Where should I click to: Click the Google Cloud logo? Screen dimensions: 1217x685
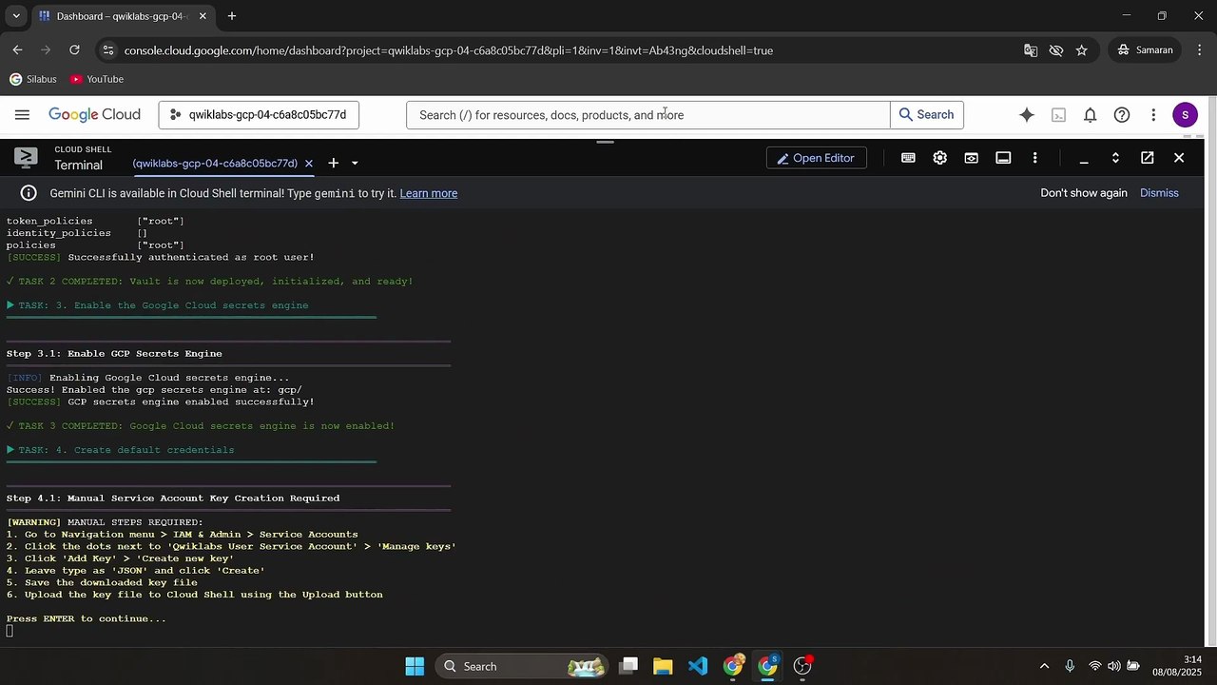click(94, 115)
